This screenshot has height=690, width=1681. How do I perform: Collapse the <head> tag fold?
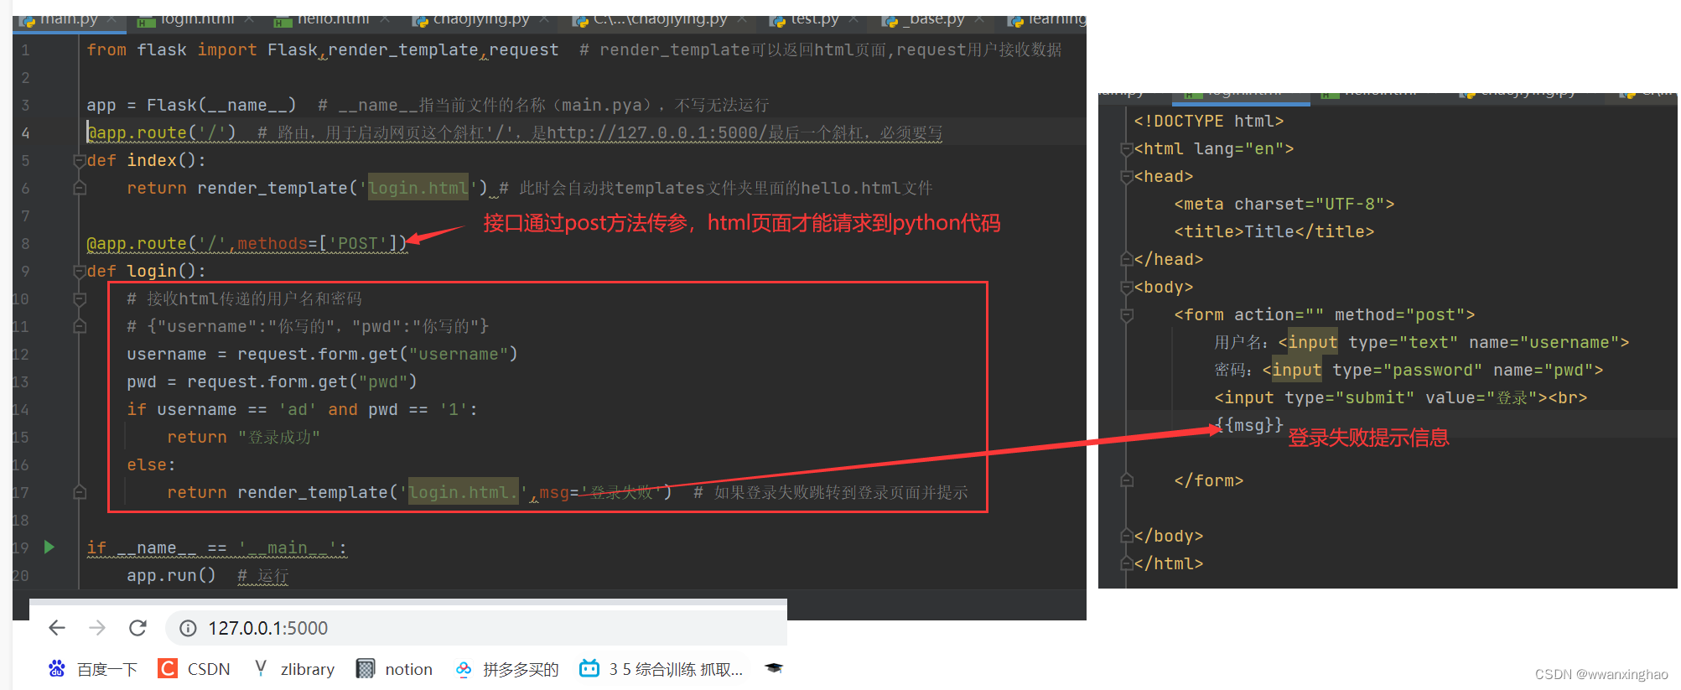point(1127,176)
